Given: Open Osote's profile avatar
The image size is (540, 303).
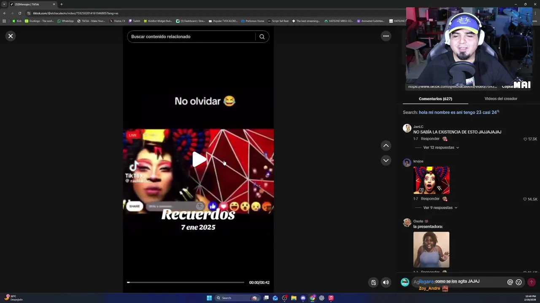Looking at the screenshot, I should tap(407, 223).
